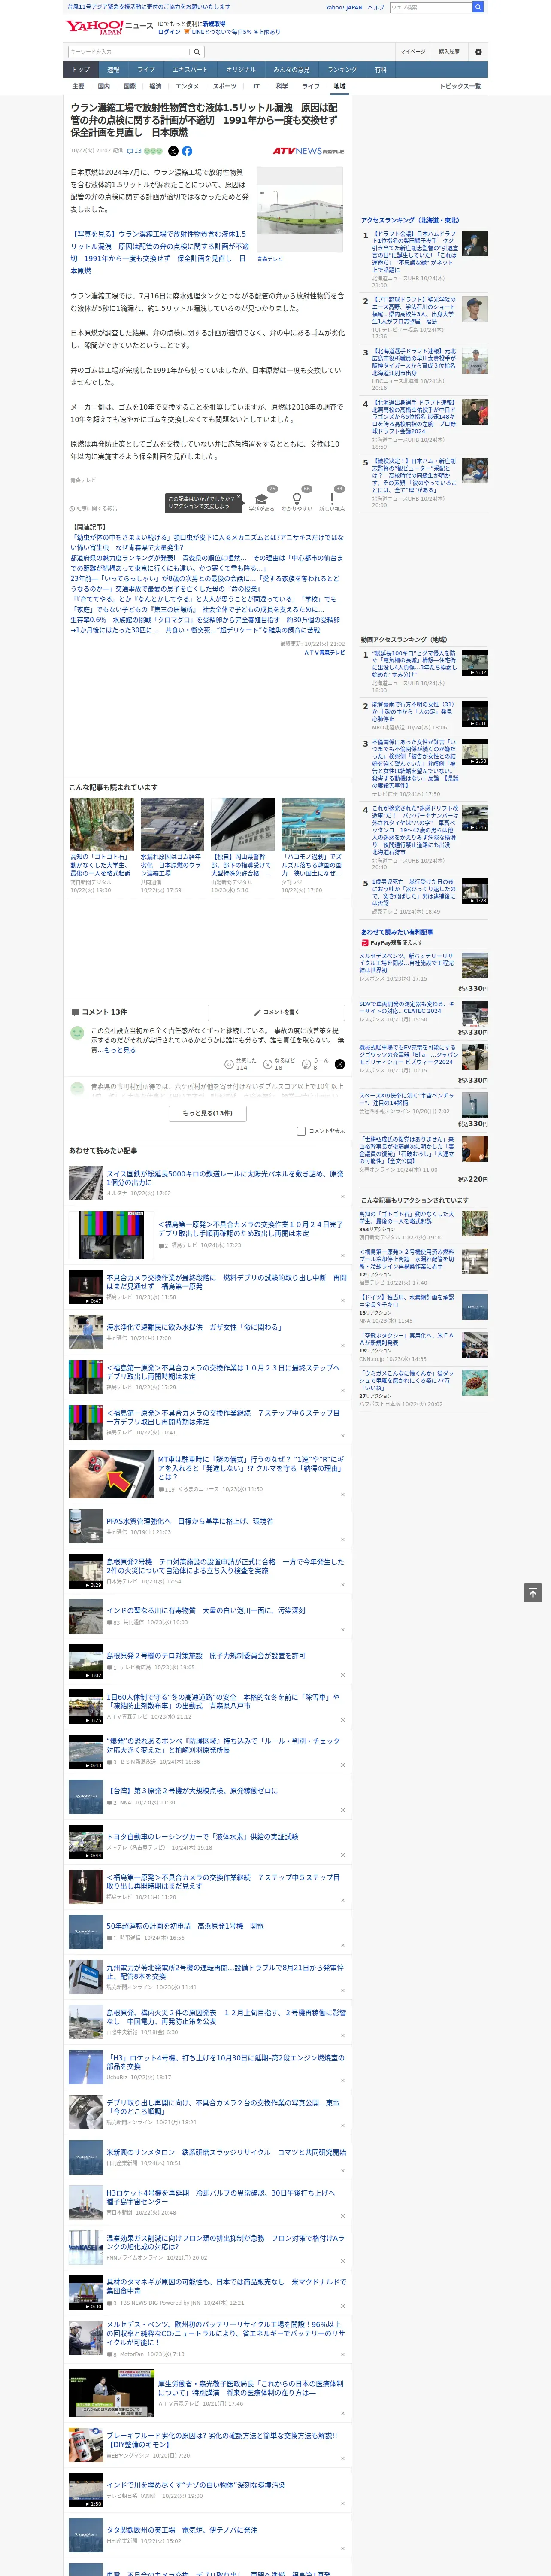Image resolution: width=551 pixels, height=2576 pixels.
Task: Open the ランキング navigation tab
Action: point(342,70)
